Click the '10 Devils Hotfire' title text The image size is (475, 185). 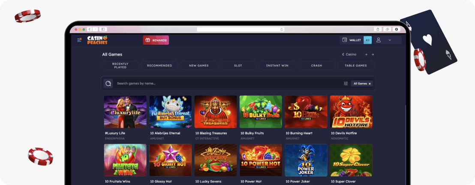point(344,133)
